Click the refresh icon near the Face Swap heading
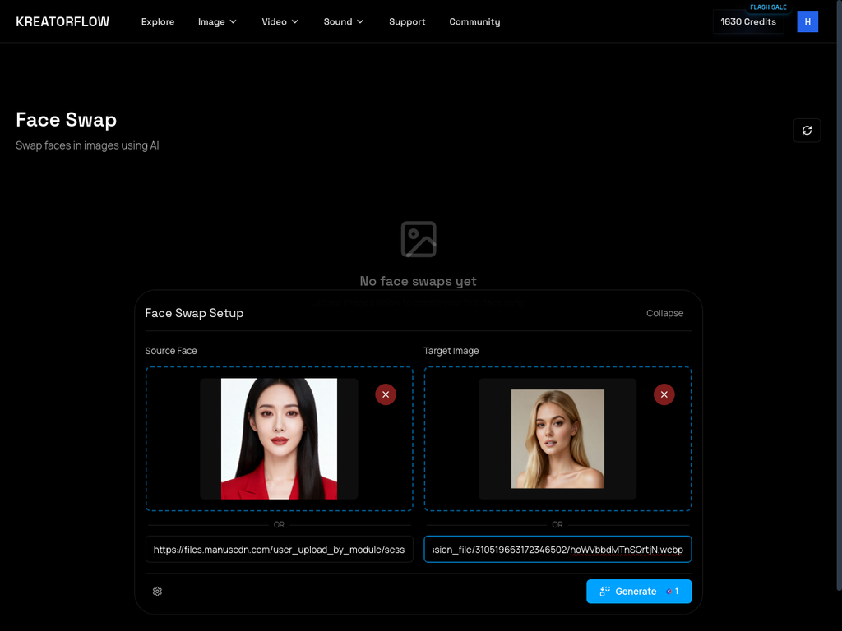 [807, 130]
